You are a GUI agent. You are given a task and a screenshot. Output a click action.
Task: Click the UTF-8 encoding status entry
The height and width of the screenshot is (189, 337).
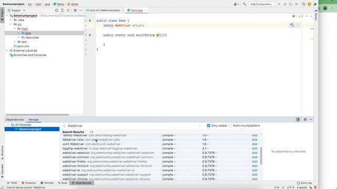pyautogui.click(x=290, y=187)
